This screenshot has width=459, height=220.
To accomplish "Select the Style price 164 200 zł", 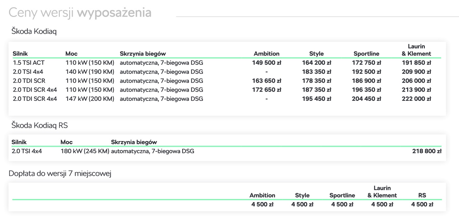I will pyautogui.click(x=316, y=63).
